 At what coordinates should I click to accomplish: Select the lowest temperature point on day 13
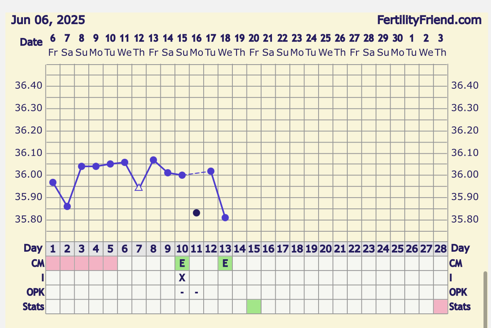click(x=225, y=218)
